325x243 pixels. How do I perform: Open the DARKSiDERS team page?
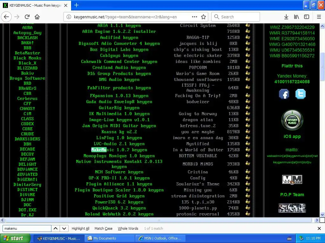click(x=27, y=139)
